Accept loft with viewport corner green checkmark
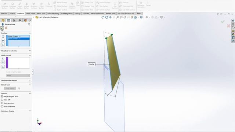The width and height of the screenshot is (235, 132). (x=223, y=22)
